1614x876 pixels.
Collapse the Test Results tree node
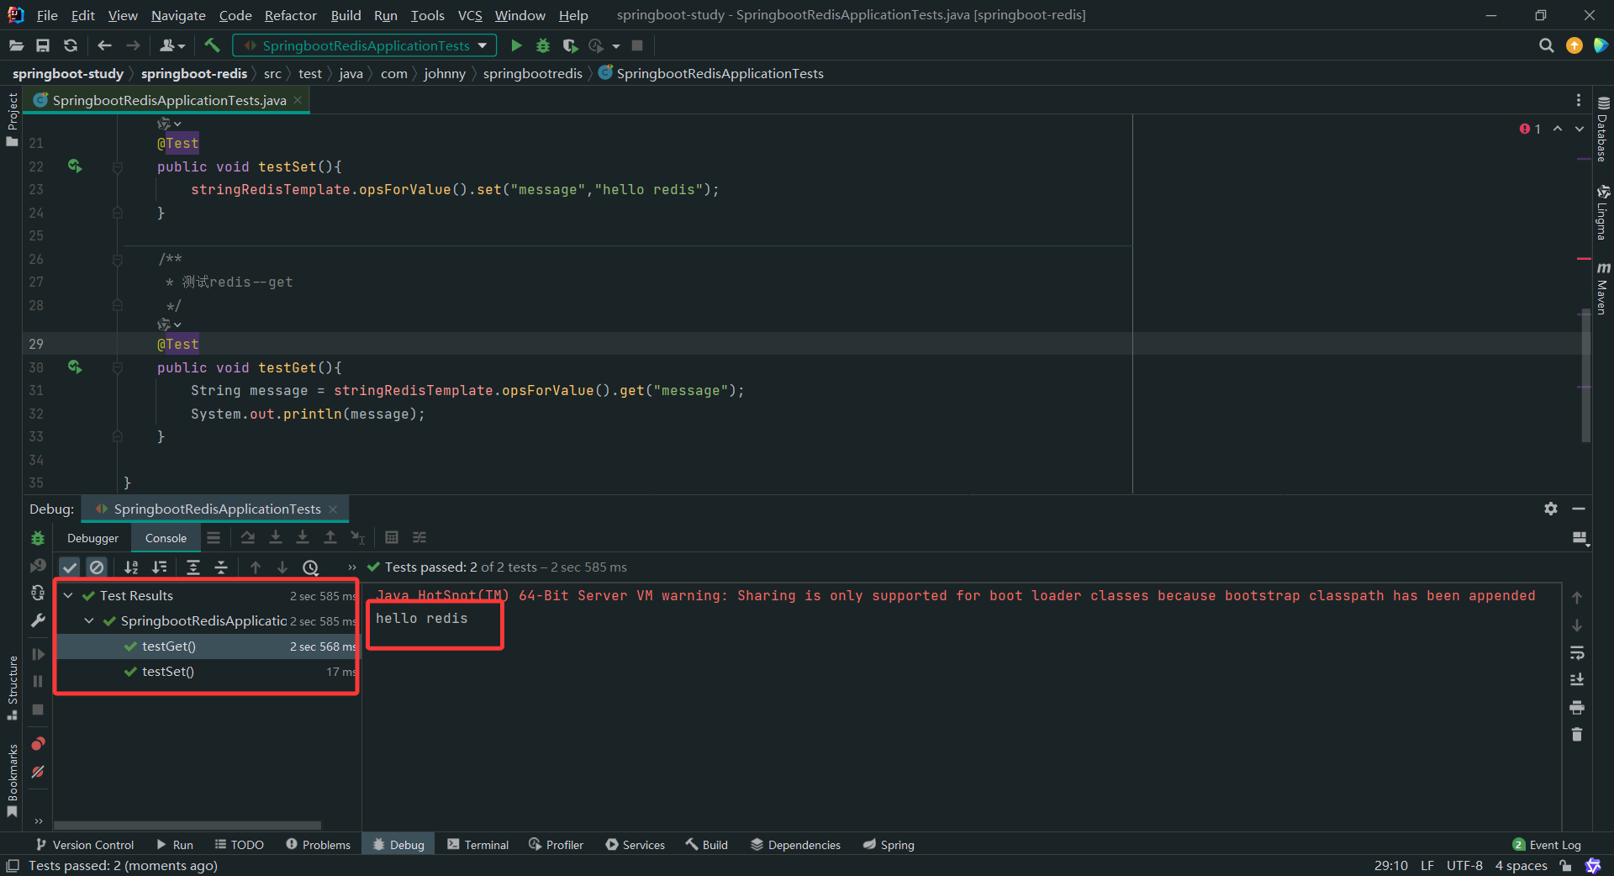(68, 595)
